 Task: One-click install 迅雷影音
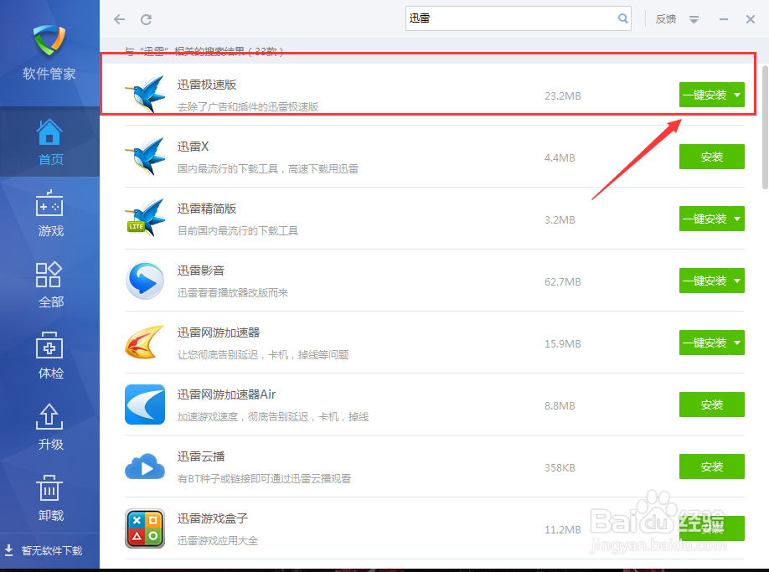pyautogui.click(x=704, y=281)
